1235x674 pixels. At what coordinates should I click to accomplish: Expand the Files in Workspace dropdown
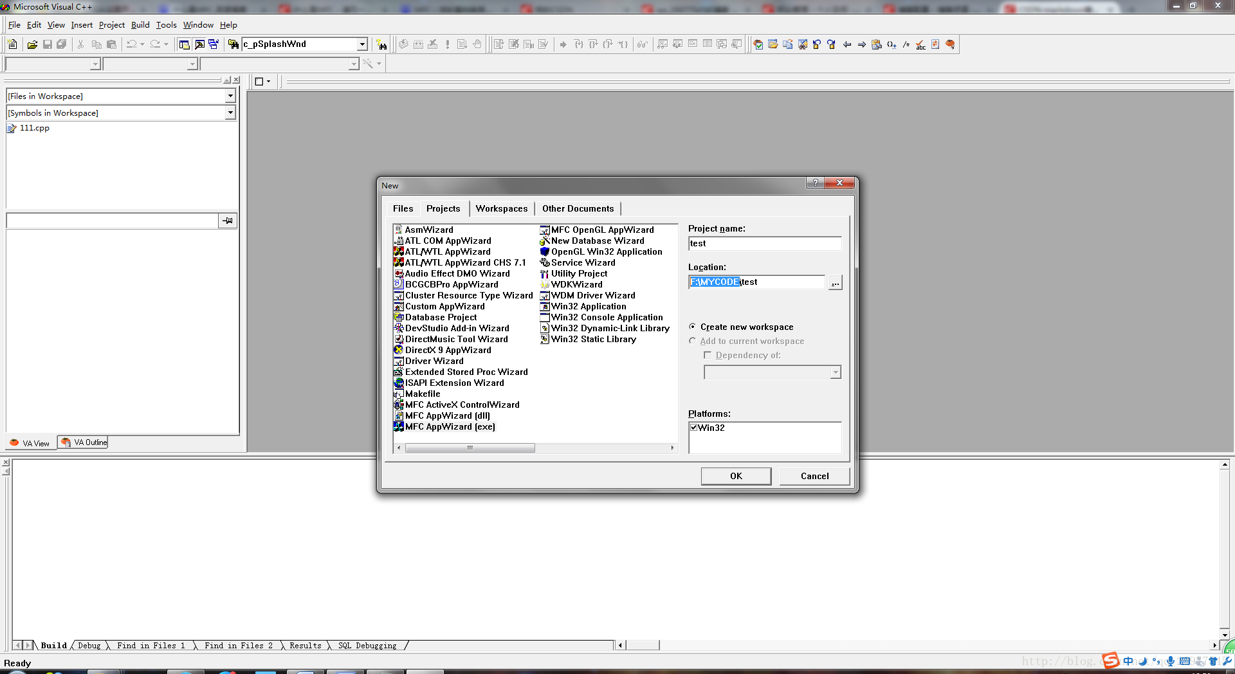230,96
